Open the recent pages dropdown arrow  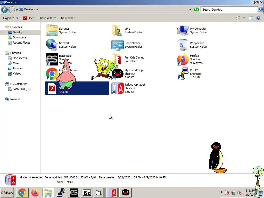coord(17,10)
